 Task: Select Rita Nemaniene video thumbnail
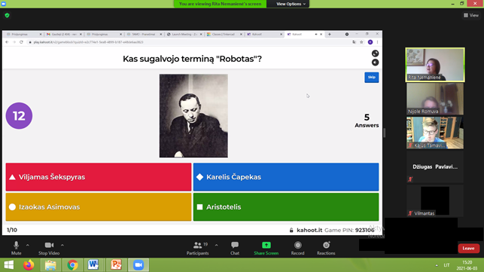click(x=435, y=65)
